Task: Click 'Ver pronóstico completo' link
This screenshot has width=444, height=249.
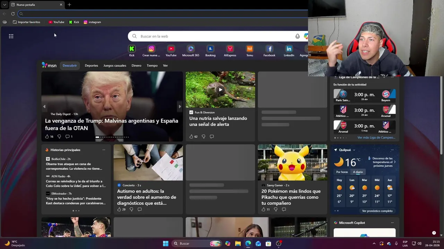Action: pyautogui.click(x=377, y=211)
